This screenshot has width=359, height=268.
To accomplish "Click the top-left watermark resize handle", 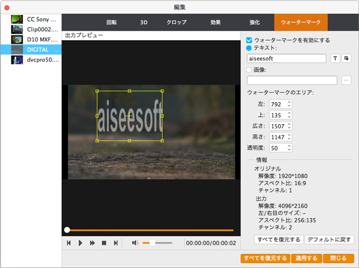I will click(97, 91).
